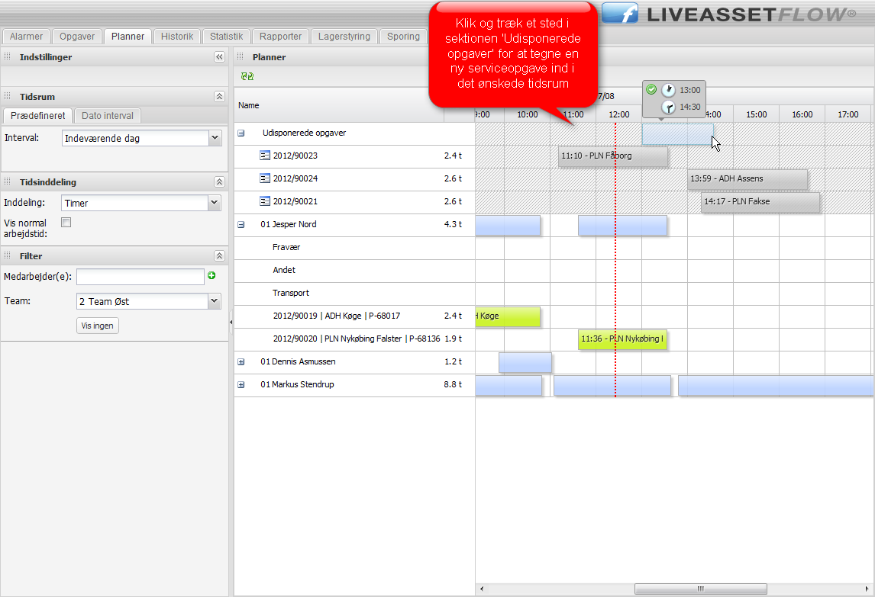875x597 pixels.
Task: Collapse the Tidsrum section
Action: click(219, 97)
